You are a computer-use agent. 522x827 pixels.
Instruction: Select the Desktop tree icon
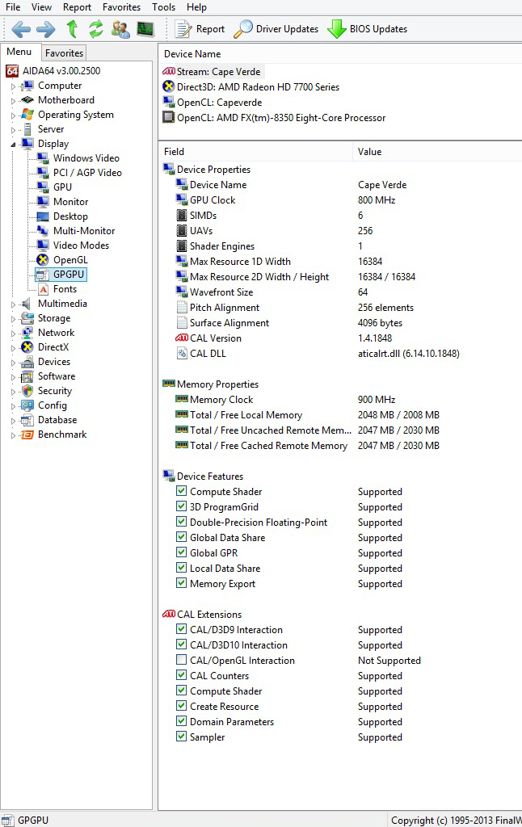[43, 216]
